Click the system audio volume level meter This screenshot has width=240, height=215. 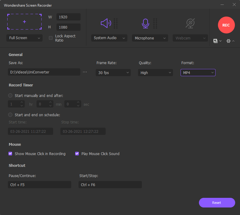point(116,23)
